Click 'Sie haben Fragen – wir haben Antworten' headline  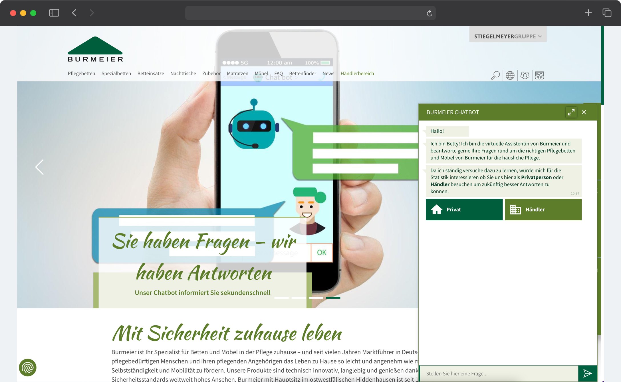[204, 257]
